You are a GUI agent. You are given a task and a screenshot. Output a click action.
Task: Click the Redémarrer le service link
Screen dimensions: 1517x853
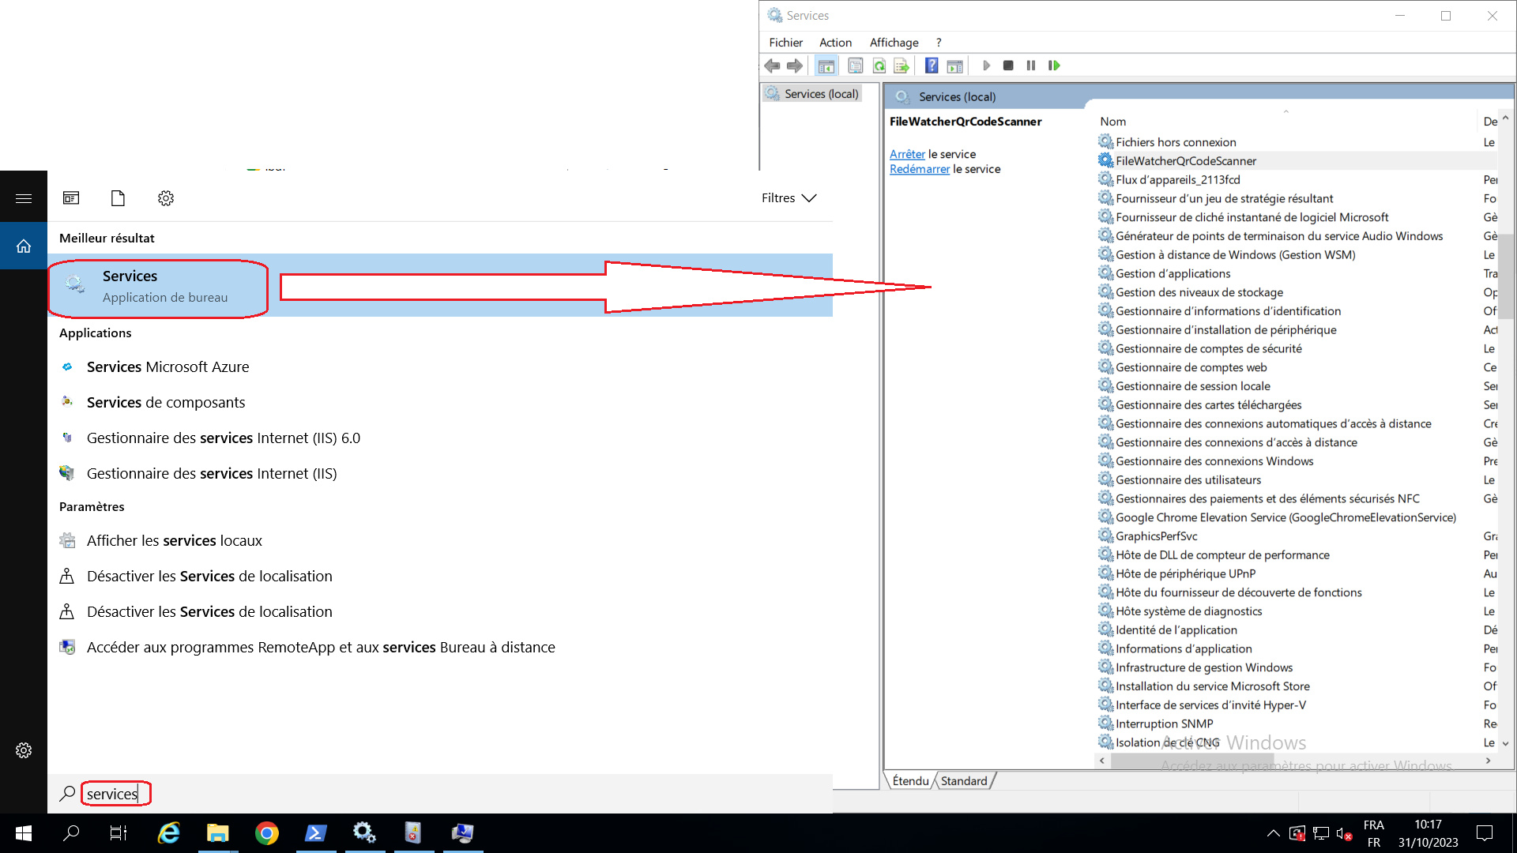click(x=920, y=169)
